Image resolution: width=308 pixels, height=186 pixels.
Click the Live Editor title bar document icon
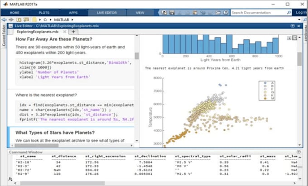click(10, 26)
